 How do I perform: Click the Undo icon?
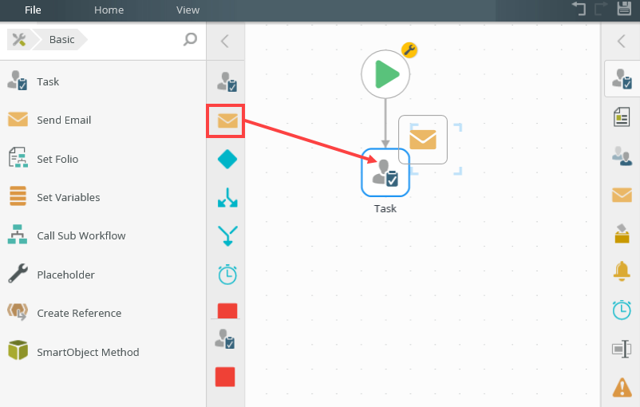pos(579,9)
